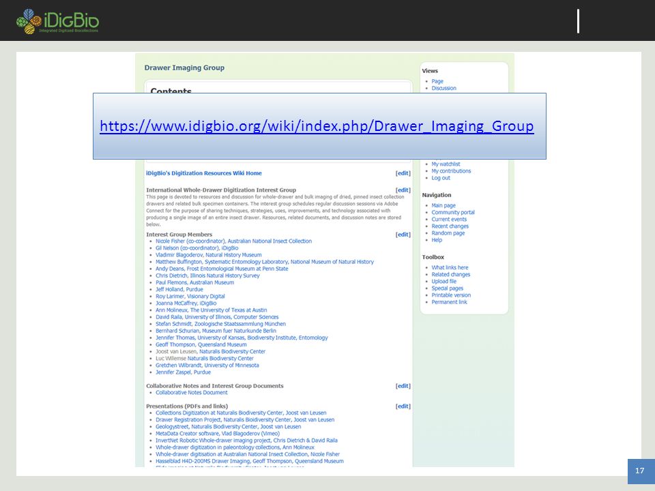
Task: Open Gretchen Wilbrandt, University of Minnesota link
Action: (x=207, y=366)
